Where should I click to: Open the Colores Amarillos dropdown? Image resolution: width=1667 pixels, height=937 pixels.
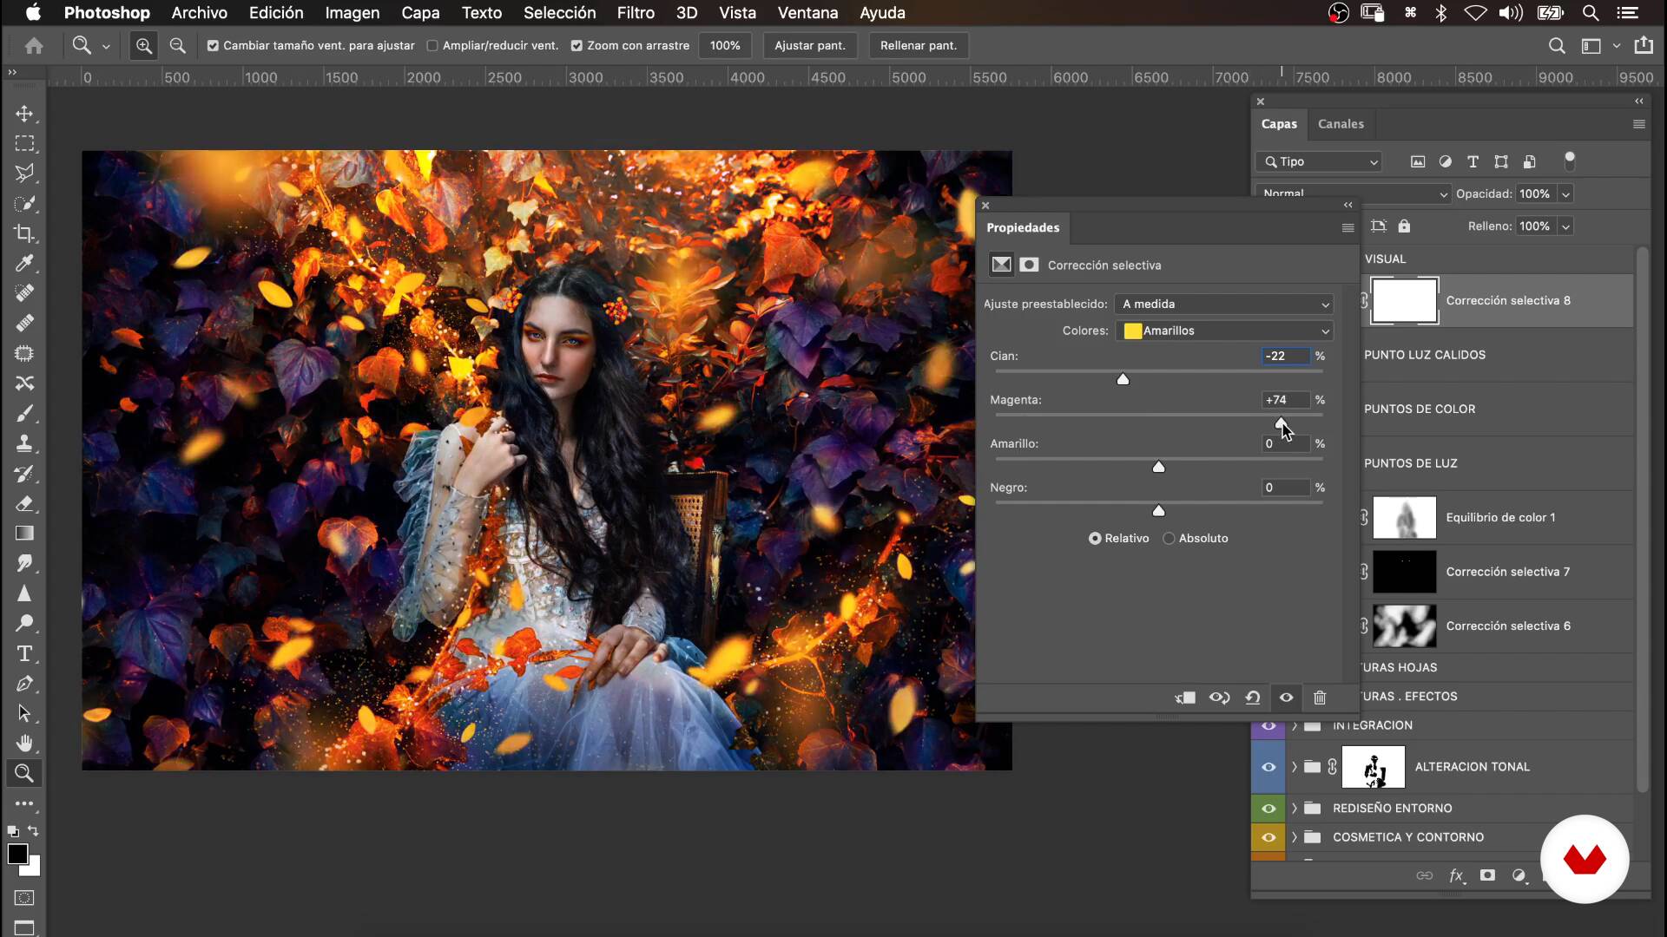coord(1226,331)
